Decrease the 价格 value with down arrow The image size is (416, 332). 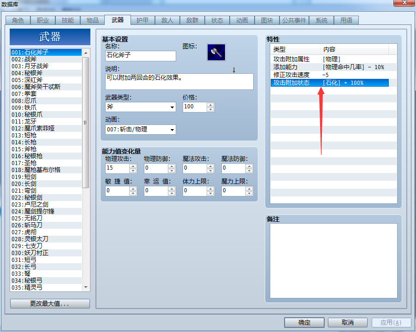(x=210, y=109)
